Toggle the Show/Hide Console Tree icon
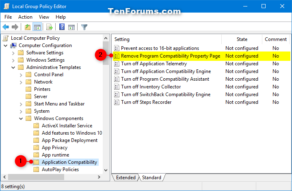292x191 pixels. [x=37, y=27]
